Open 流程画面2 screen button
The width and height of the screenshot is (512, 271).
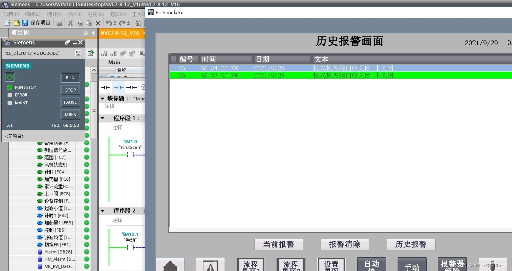pyautogui.click(x=291, y=265)
